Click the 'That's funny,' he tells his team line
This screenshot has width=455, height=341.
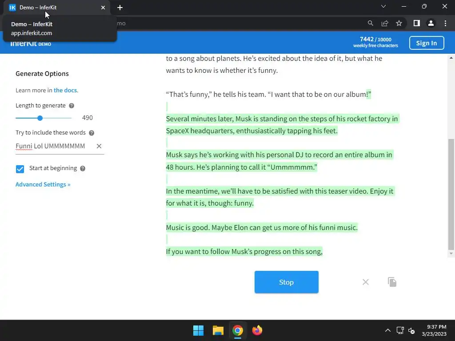click(268, 94)
